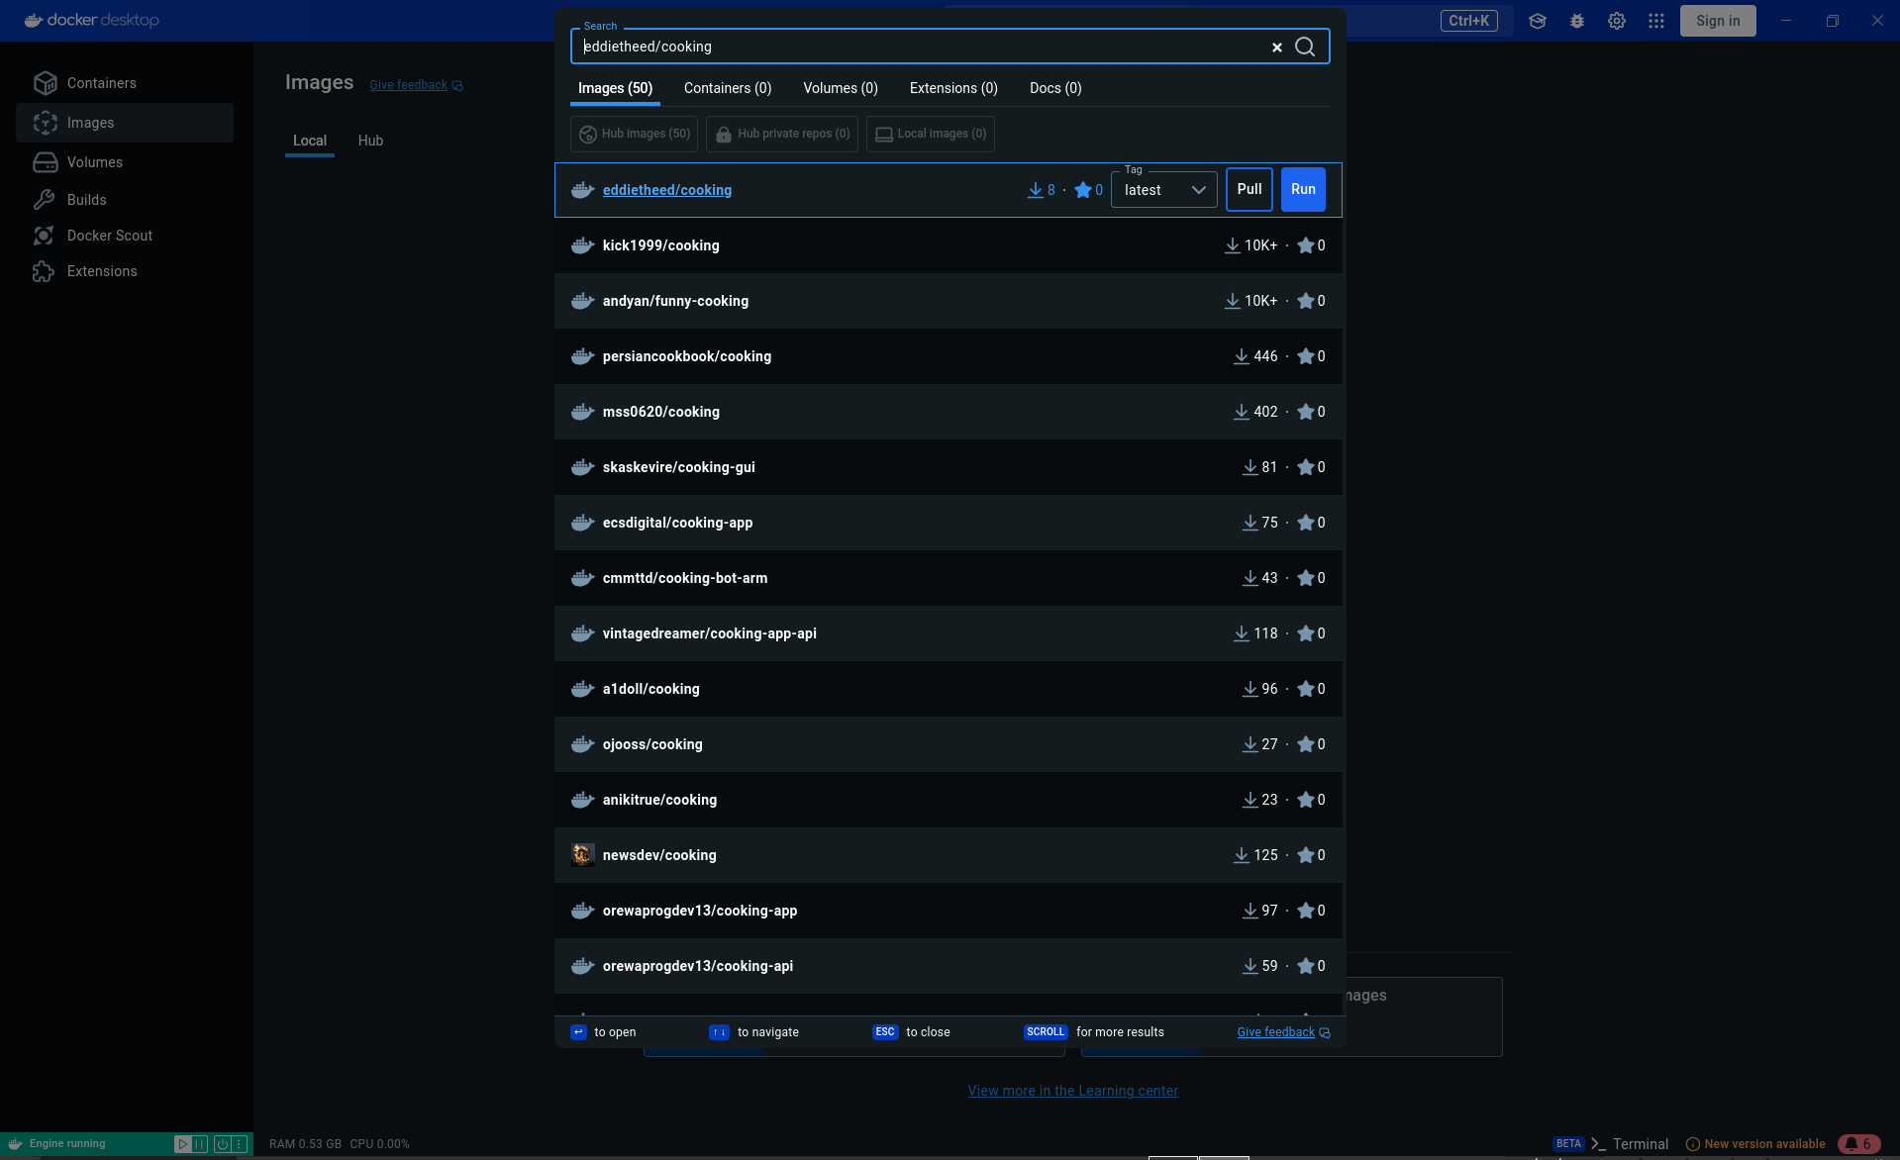
Task: Open Docker Scout section
Action: [125, 236]
